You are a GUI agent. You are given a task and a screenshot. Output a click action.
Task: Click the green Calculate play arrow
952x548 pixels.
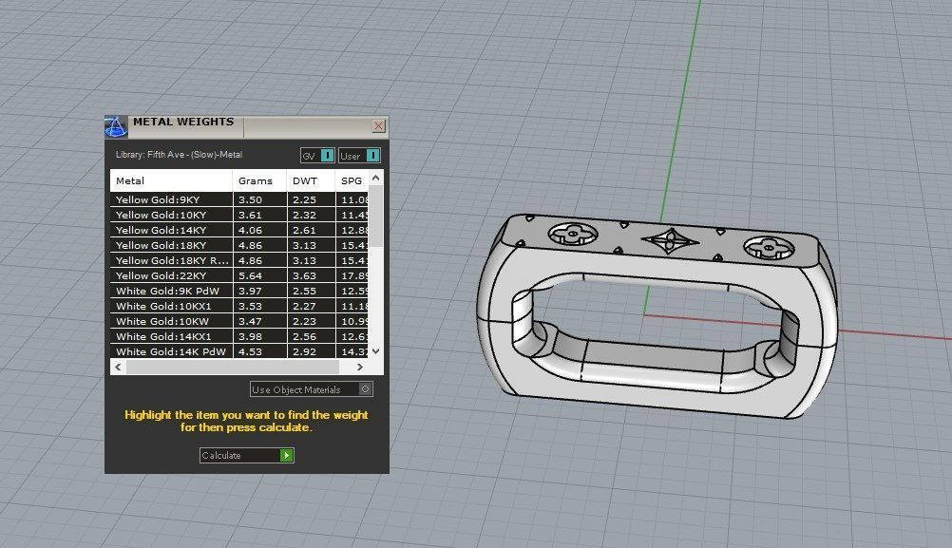287,455
